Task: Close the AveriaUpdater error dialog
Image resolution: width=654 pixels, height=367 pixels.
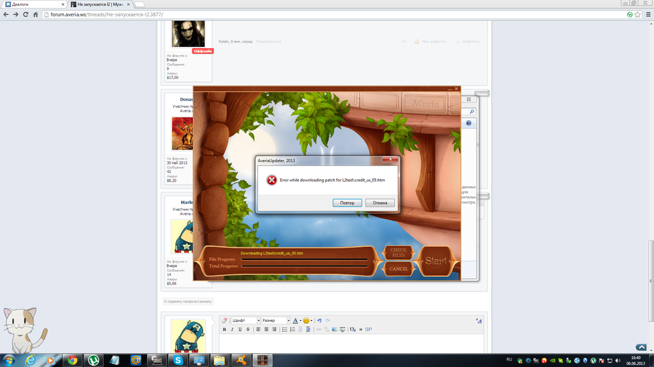Action: 390,159
